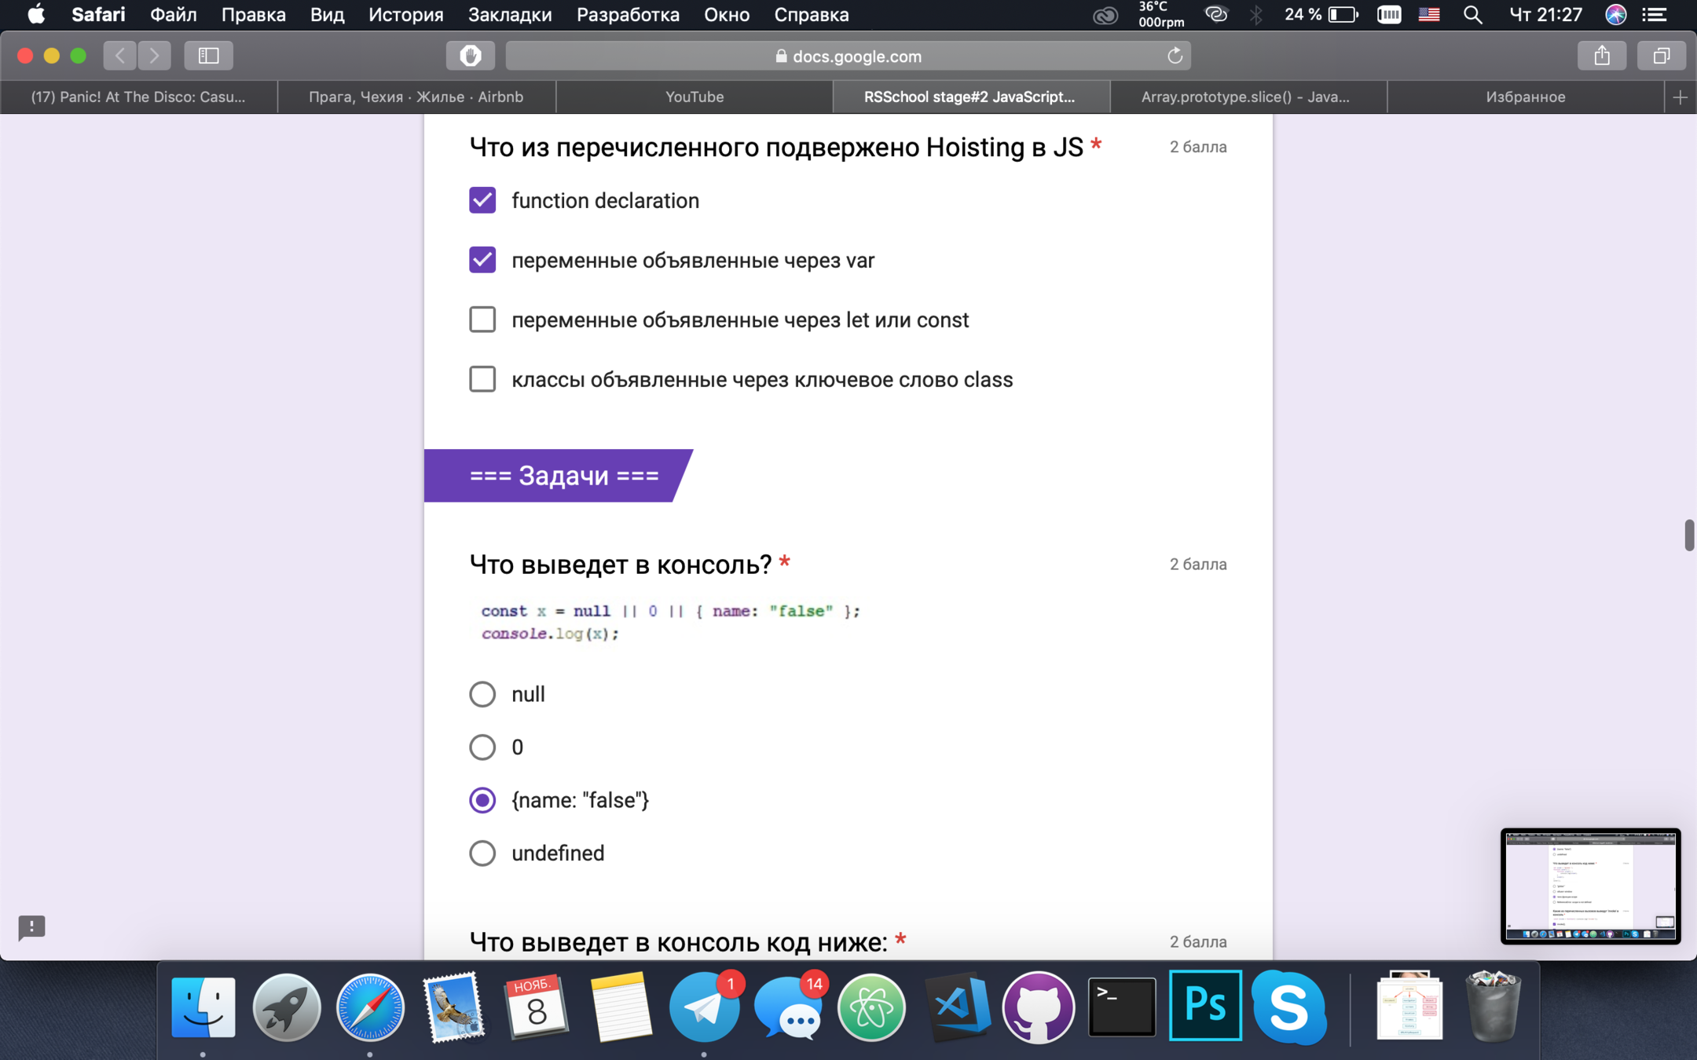The height and width of the screenshot is (1060, 1697).
Task: Open Telegram from the Dock
Action: pos(704,1007)
